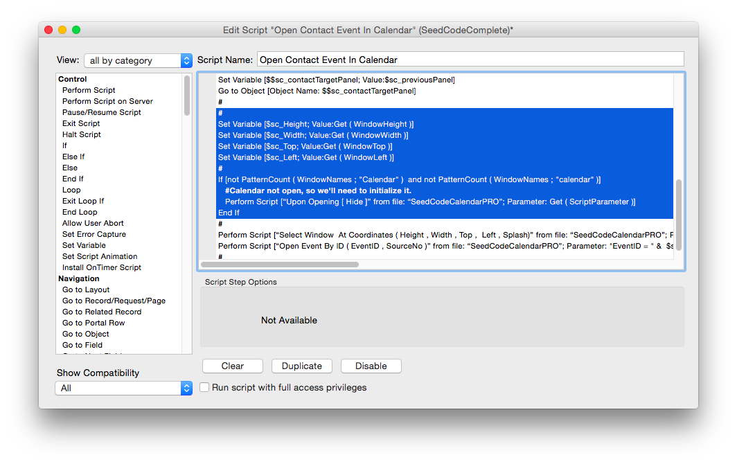Select the If not PatternCount line
This screenshot has height=464, width=737.
pyautogui.click(x=409, y=179)
